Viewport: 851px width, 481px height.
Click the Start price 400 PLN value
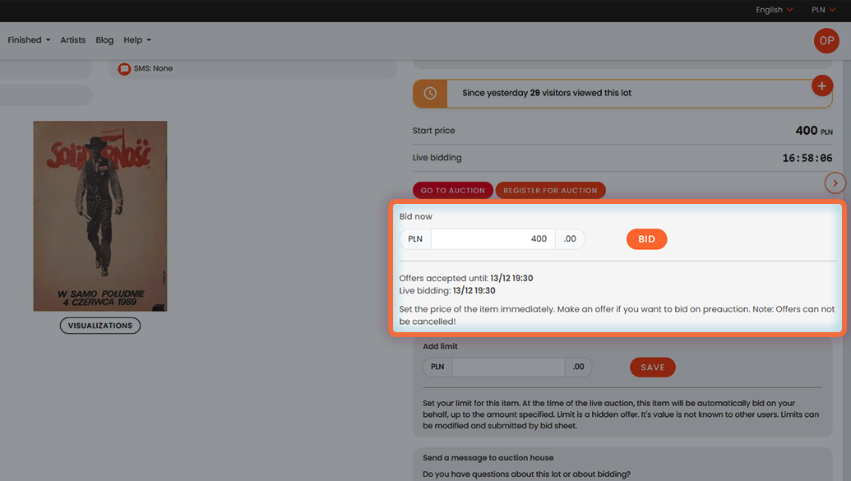(813, 131)
